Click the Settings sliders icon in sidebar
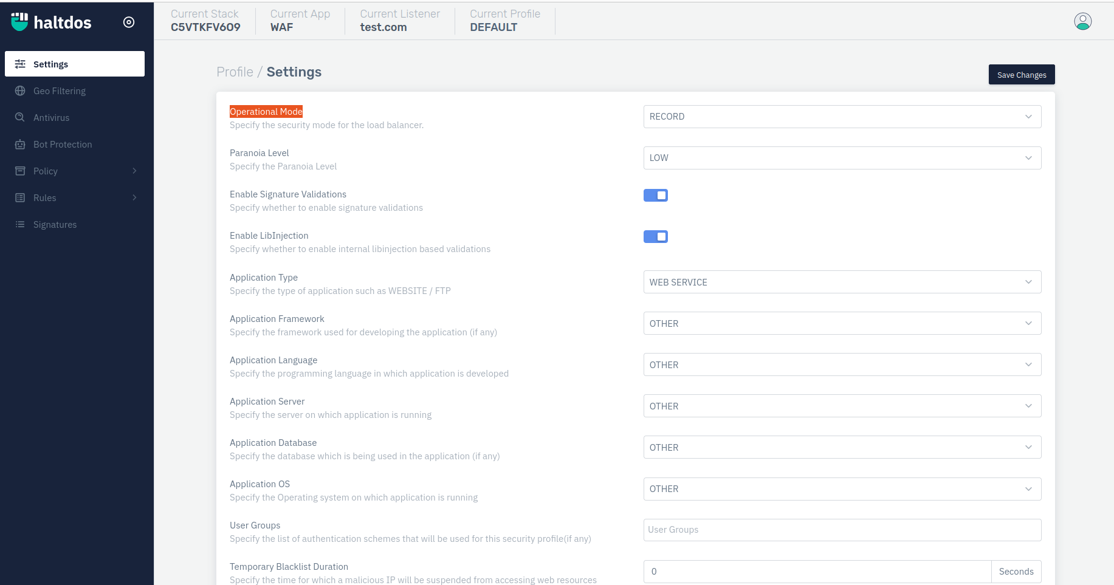The height and width of the screenshot is (585, 1114). 20,64
